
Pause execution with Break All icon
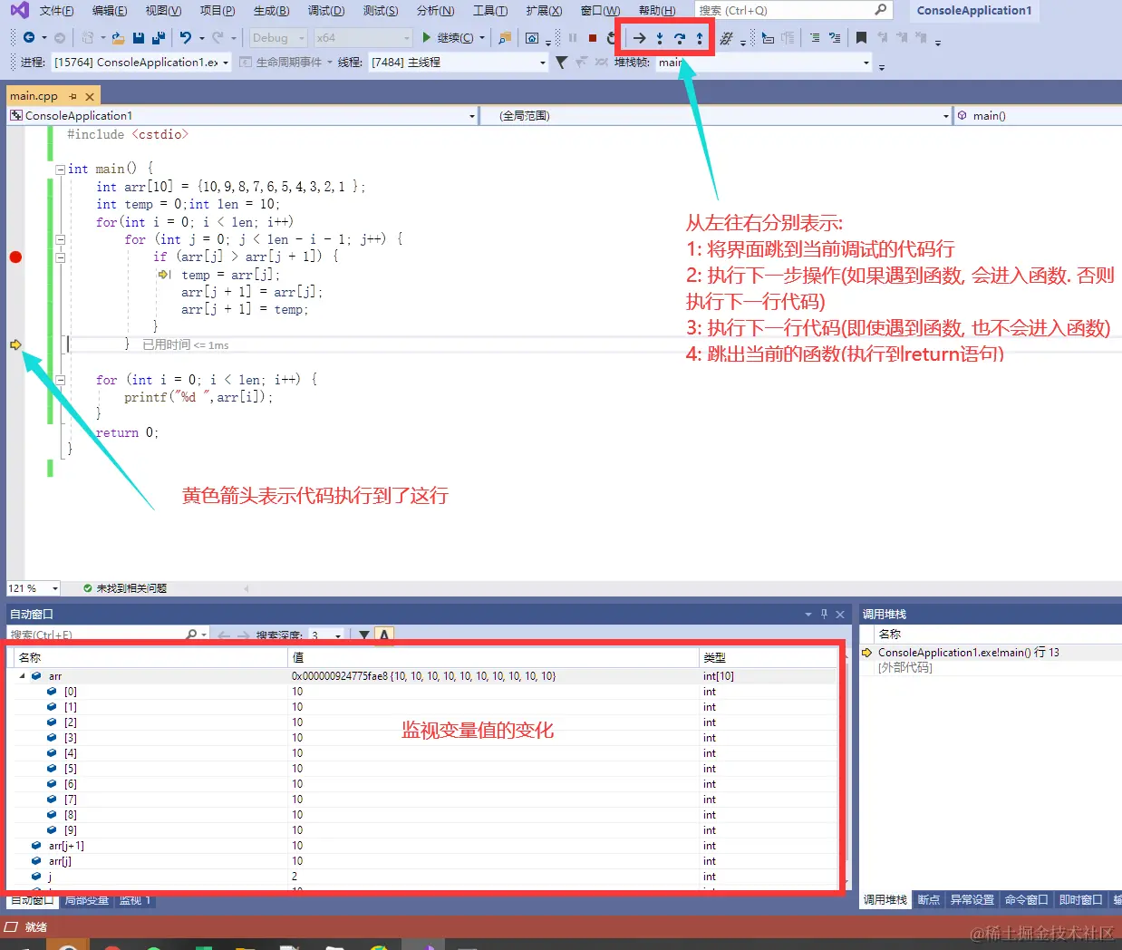[x=573, y=38]
